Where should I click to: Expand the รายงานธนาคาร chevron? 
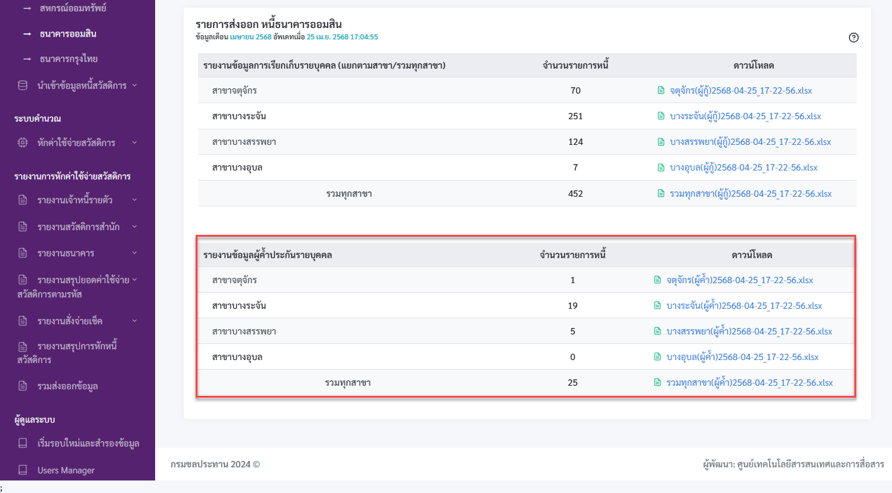[x=135, y=253]
